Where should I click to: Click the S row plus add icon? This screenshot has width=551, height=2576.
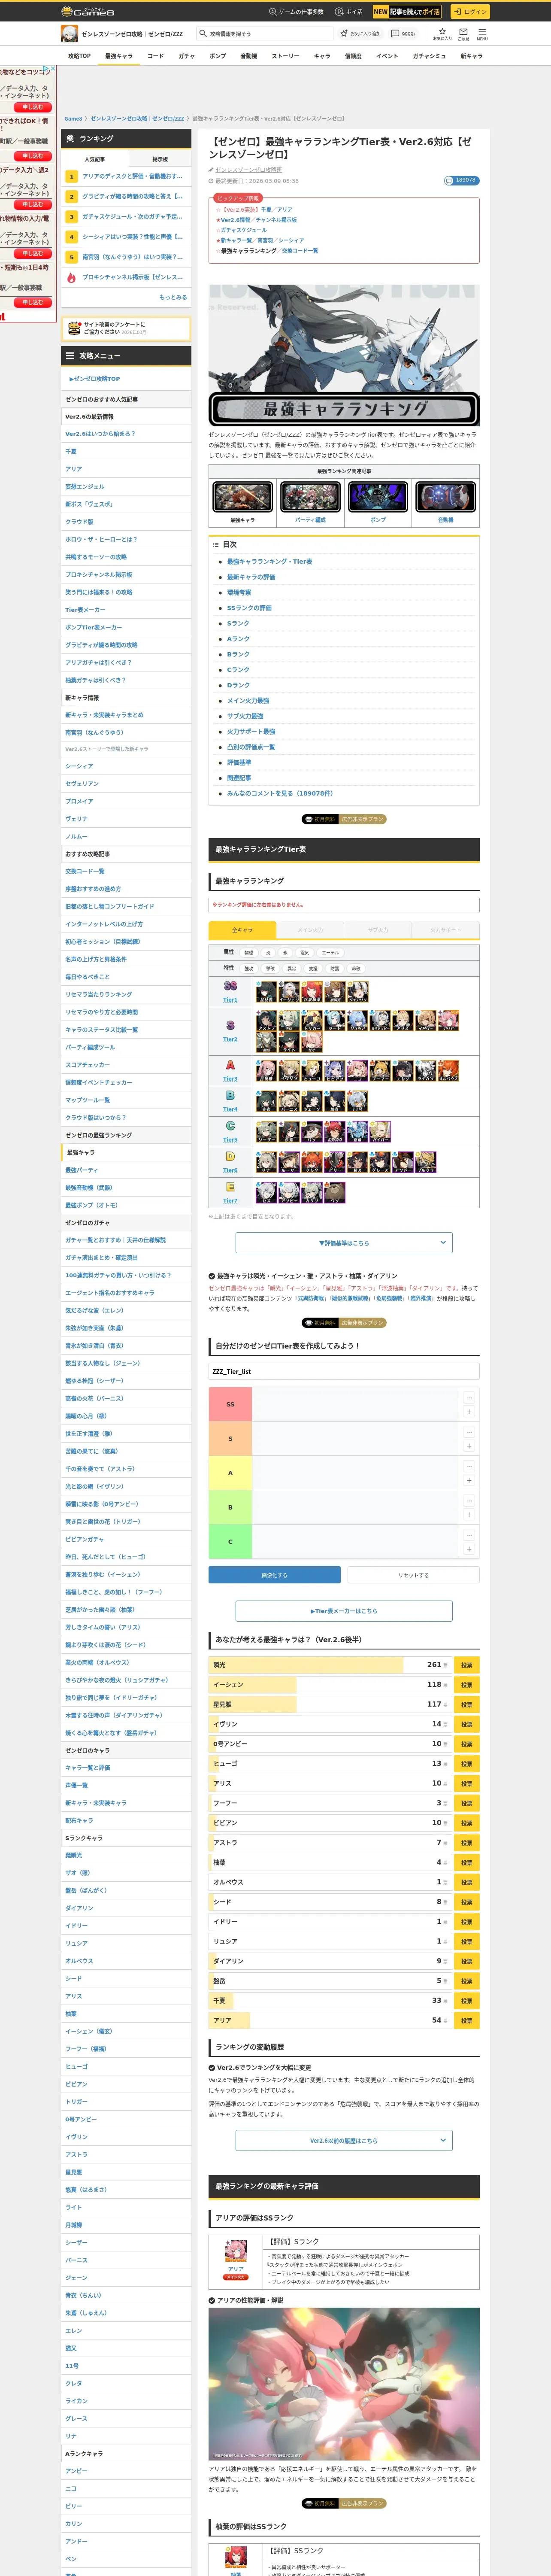(469, 1446)
